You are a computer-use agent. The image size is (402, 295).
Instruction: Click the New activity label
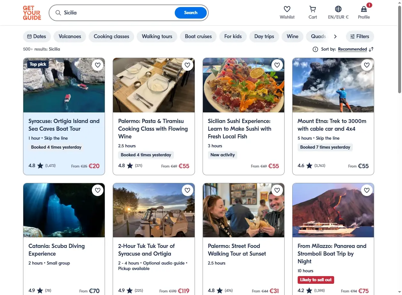point(223,155)
